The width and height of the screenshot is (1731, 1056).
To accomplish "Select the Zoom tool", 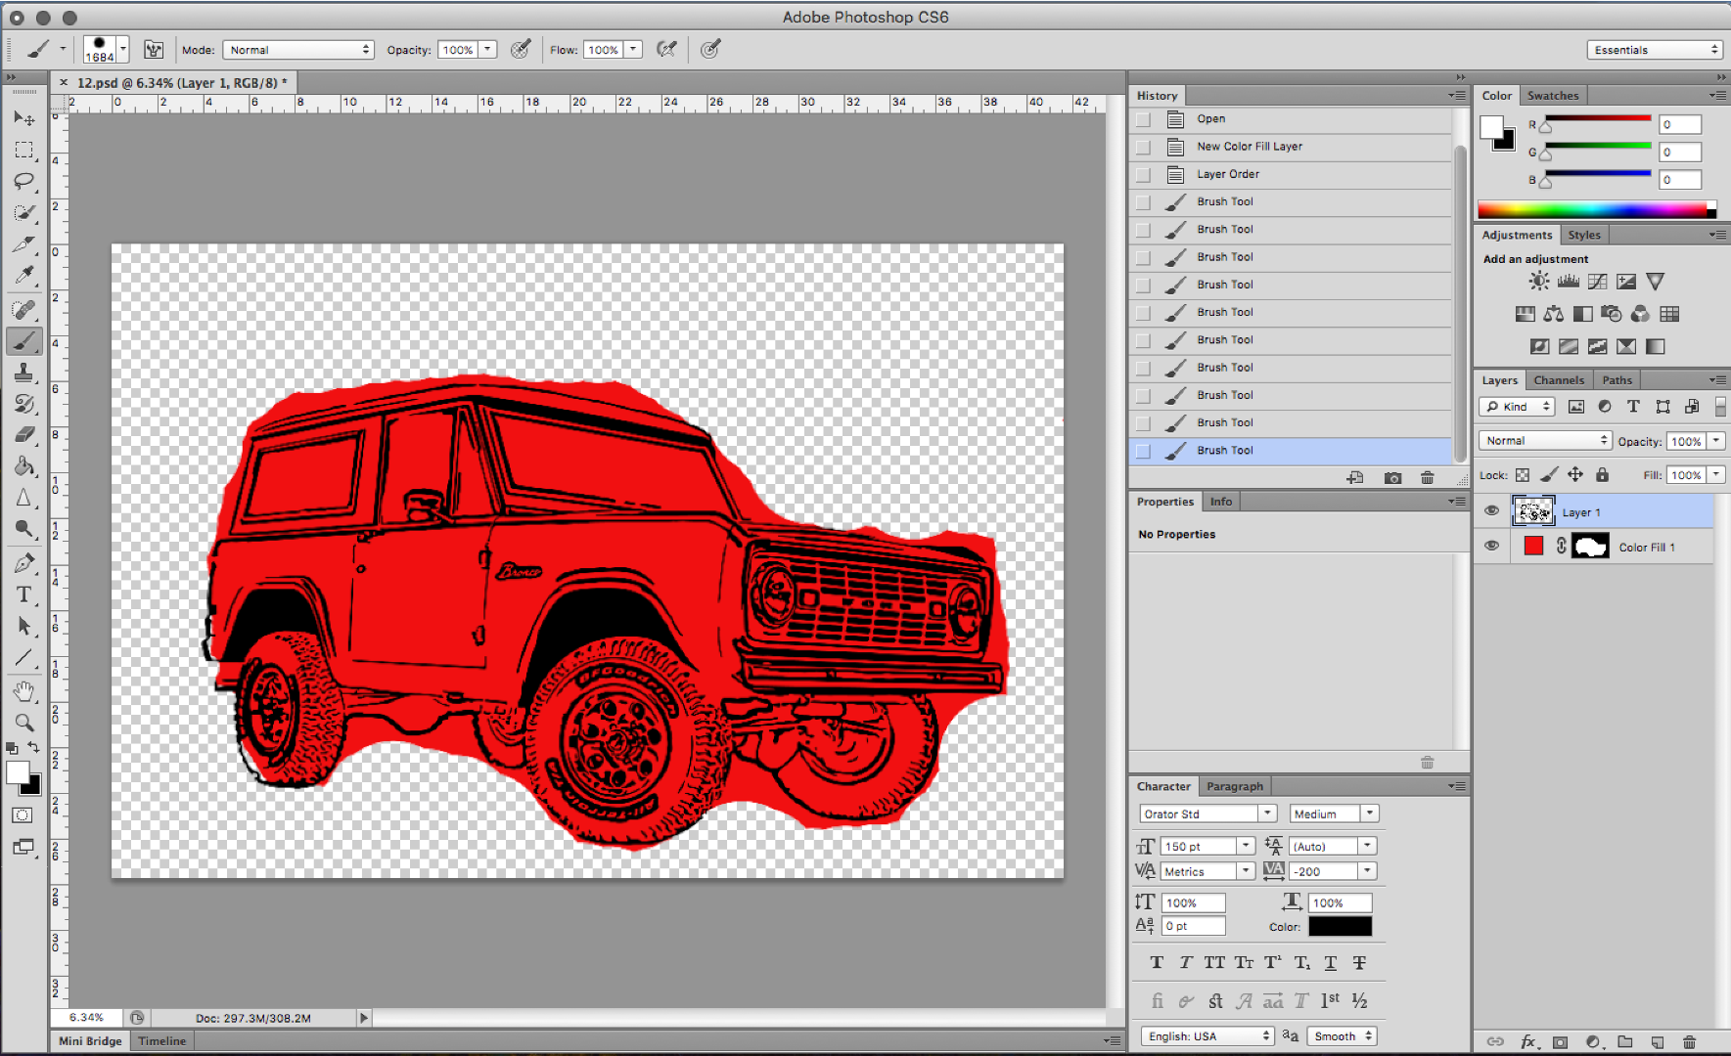I will pyautogui.click(x=24, y=723).
